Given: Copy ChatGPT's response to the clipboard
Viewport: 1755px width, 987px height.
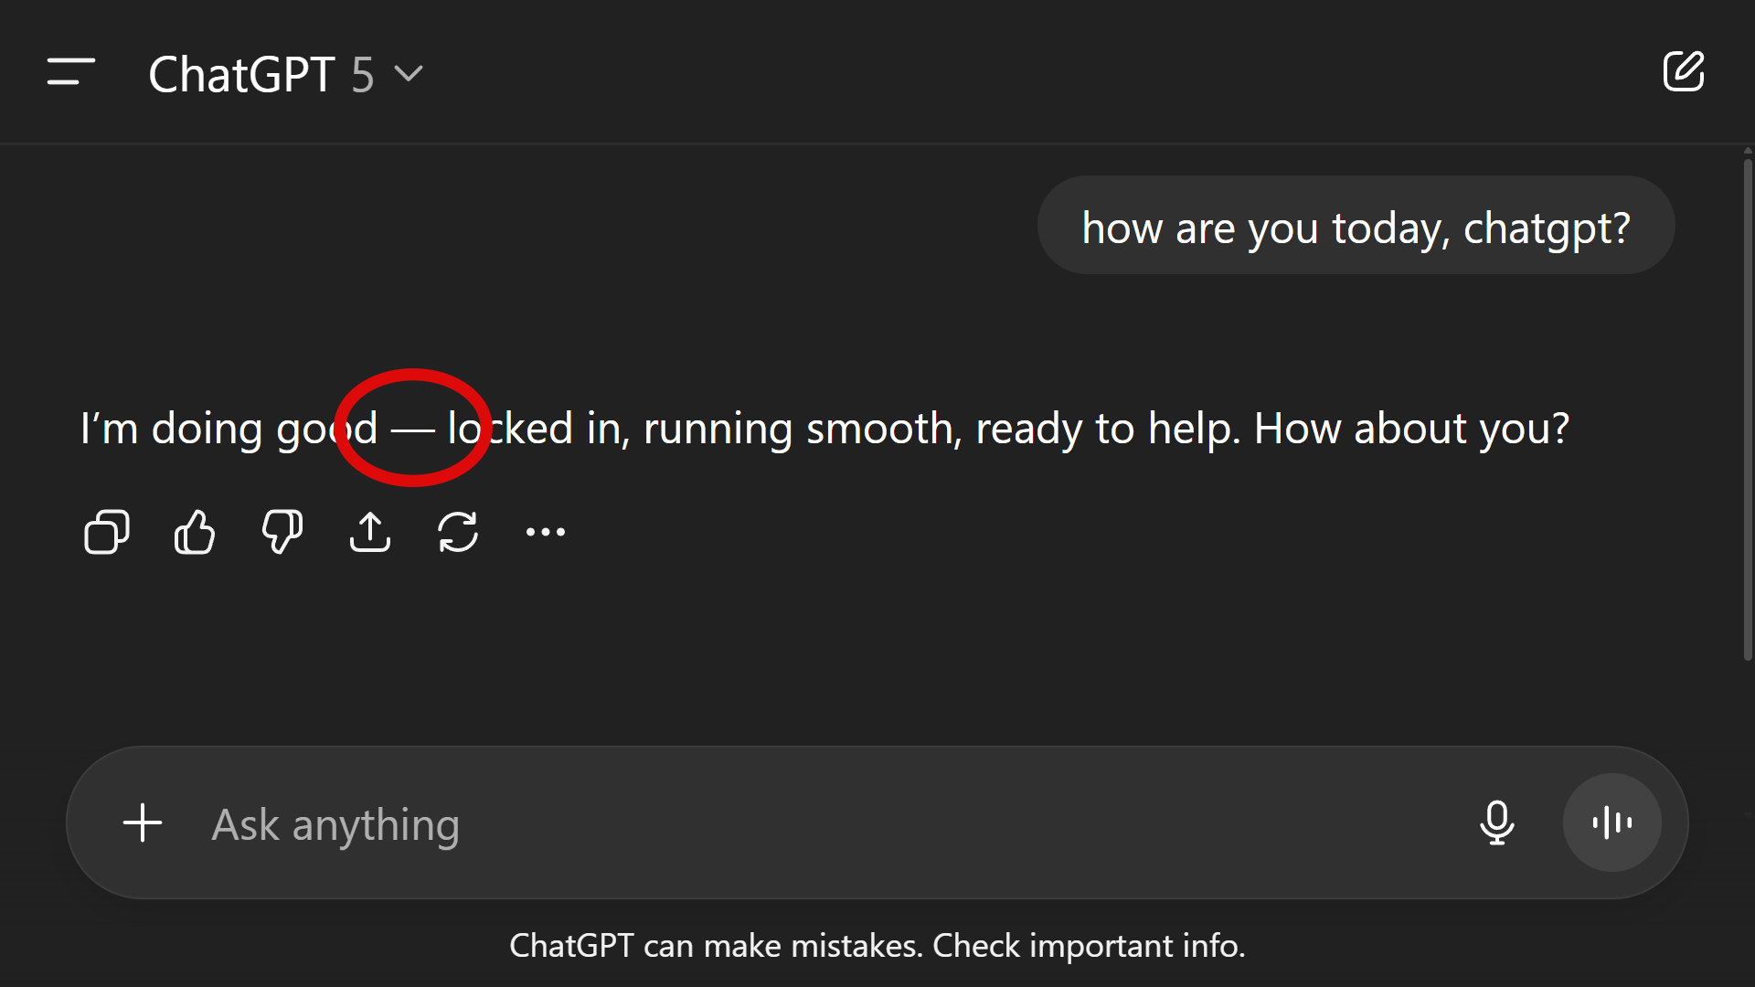Looking at the screenshot, I should (106, 532).
